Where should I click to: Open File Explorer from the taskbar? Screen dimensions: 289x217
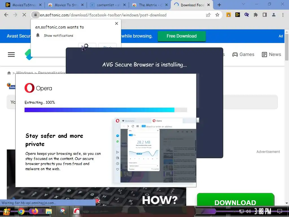click(x=49, y=211)
